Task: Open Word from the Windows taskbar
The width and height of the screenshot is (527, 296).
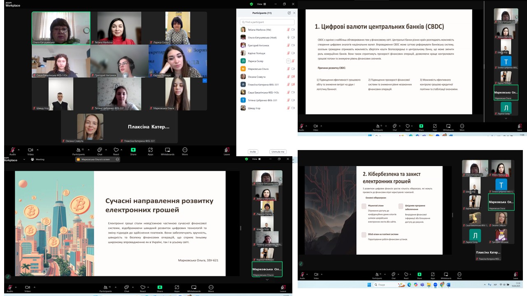Action: tap(448, 284)
